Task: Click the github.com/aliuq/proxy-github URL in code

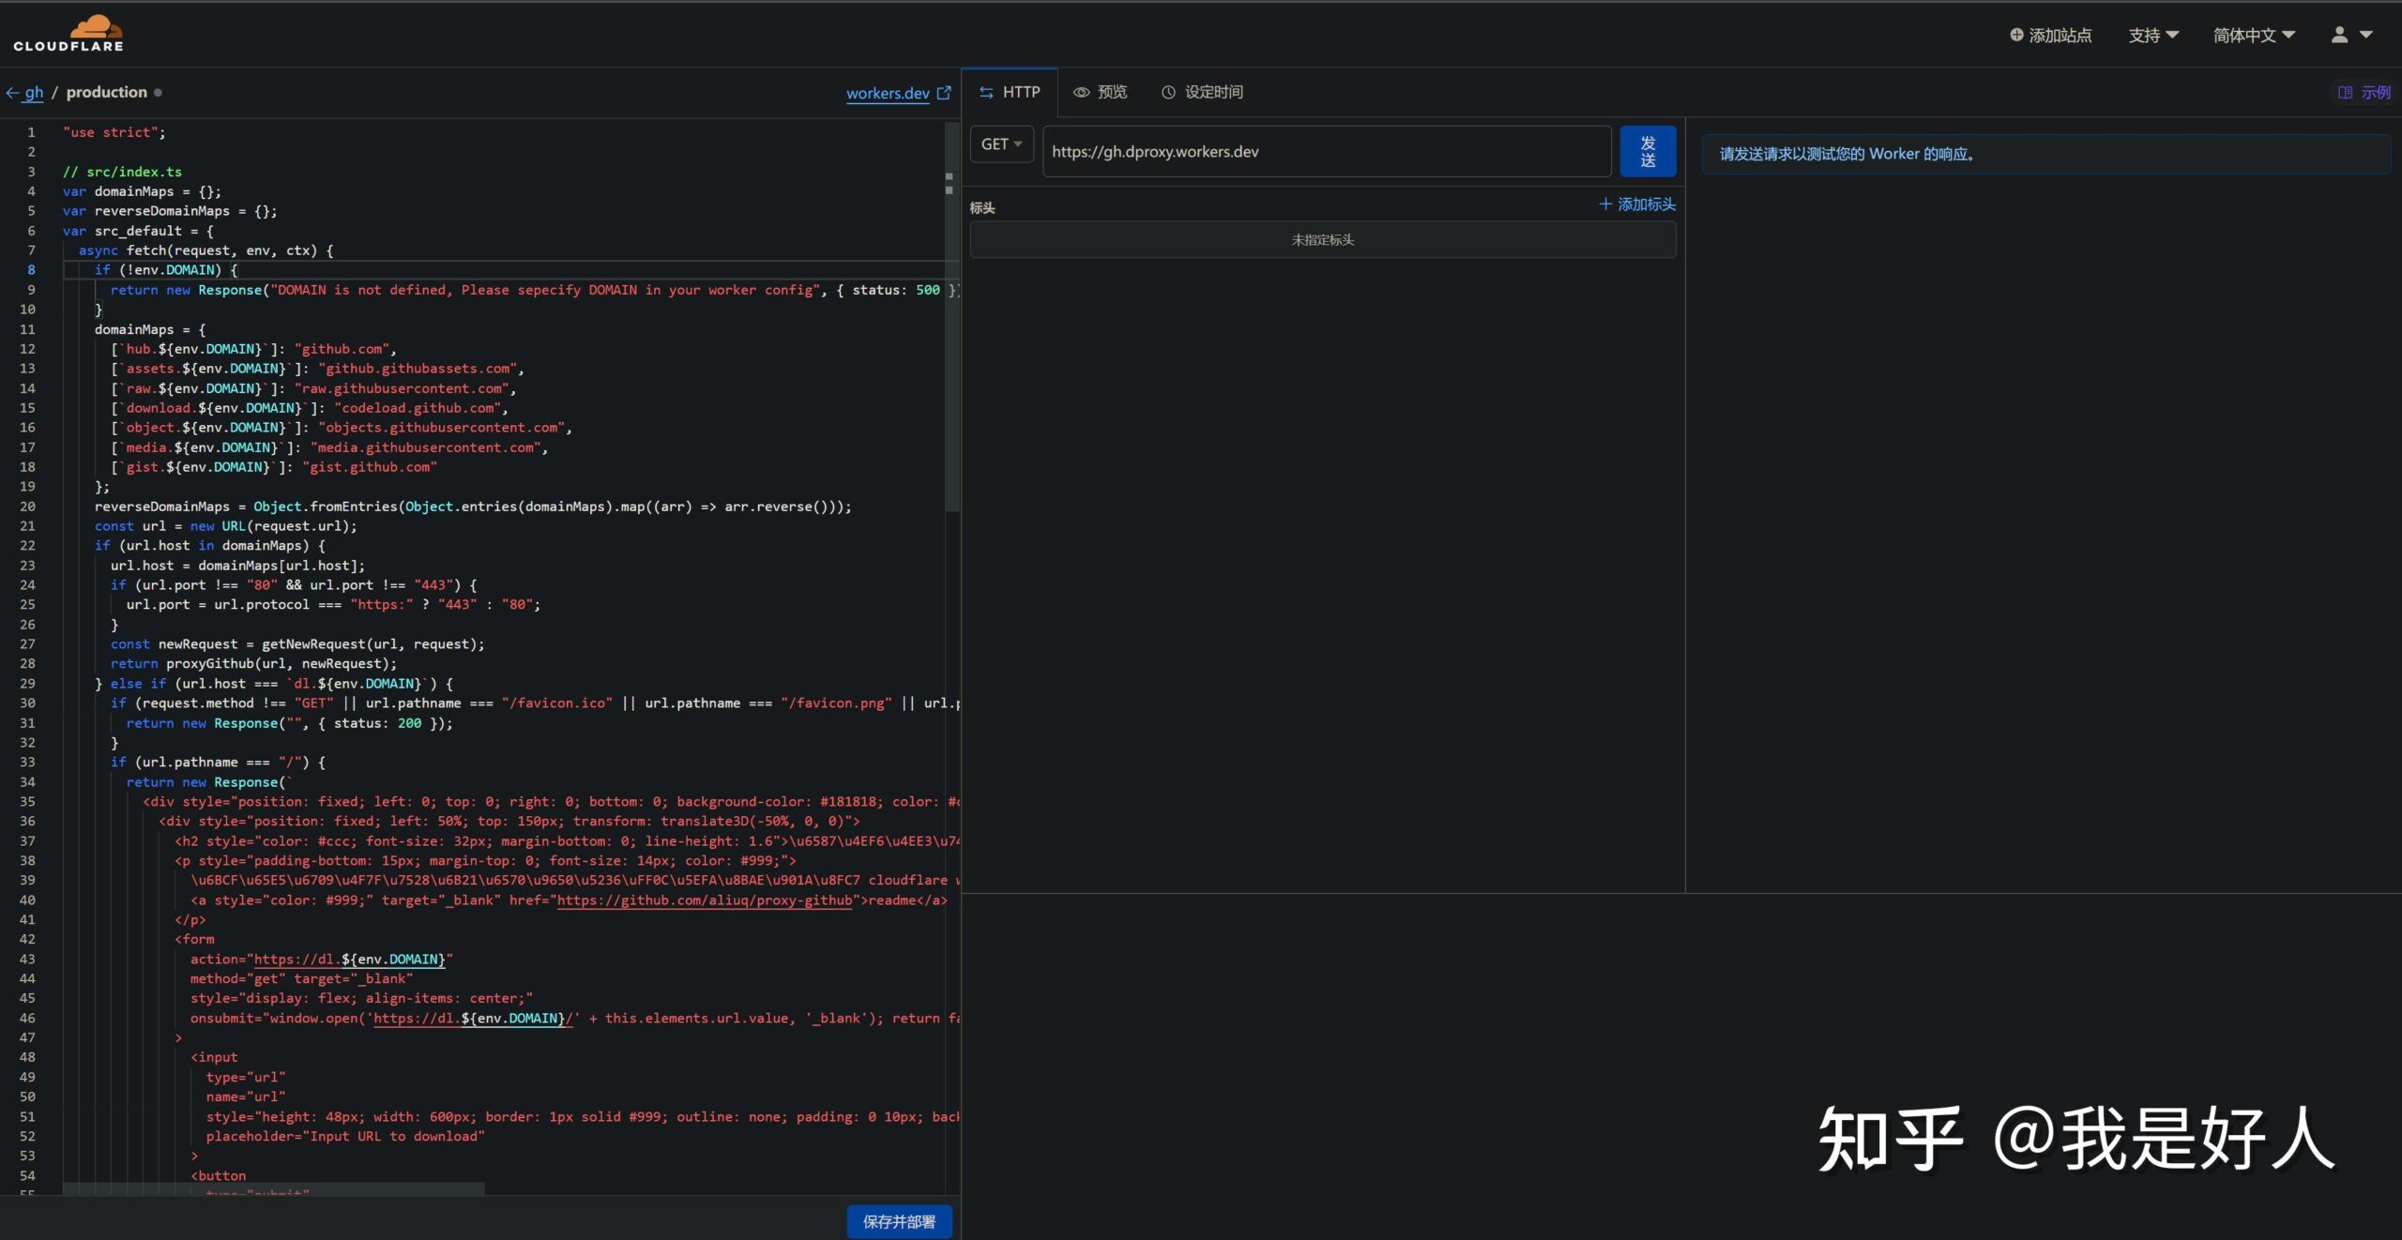Action: 705,900
